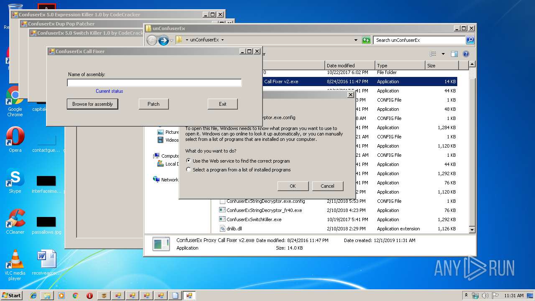Open the Start menu
The height and width of the screenshot is (301, 535).
coord(12,295)
